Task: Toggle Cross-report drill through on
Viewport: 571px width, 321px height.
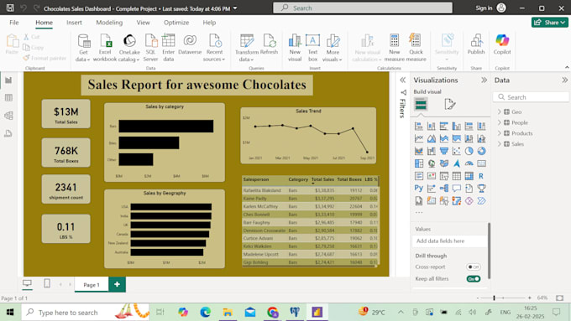Action: (474, 267)
